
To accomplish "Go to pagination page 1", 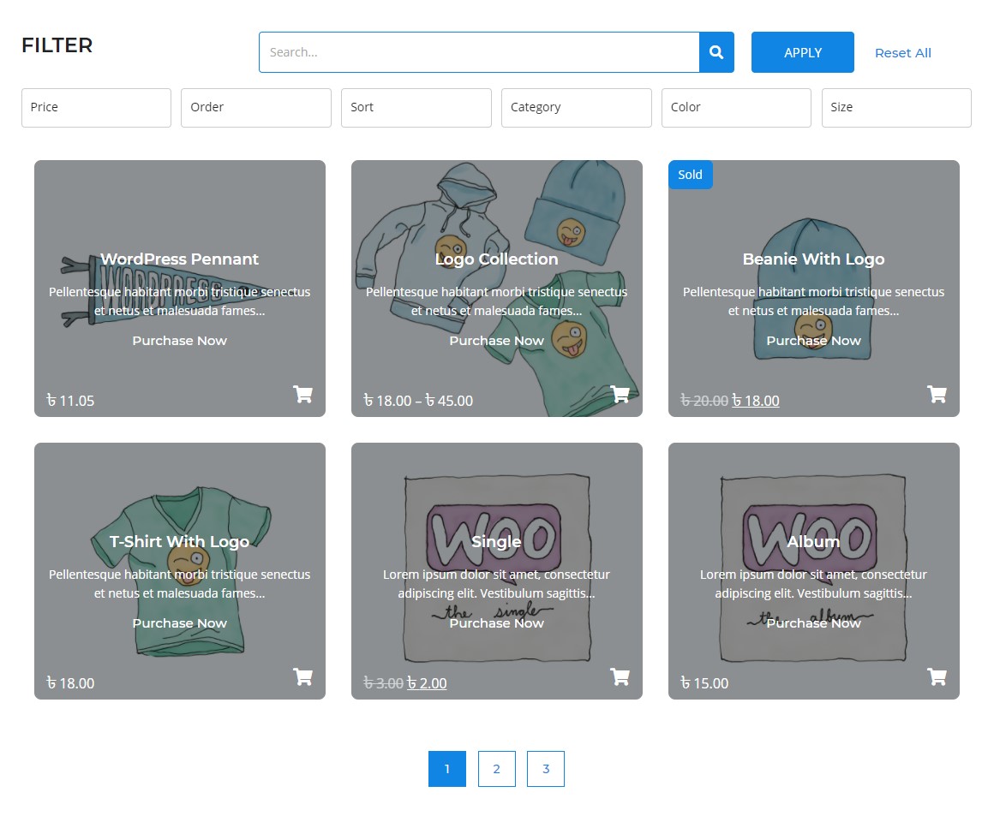I will 447,769.
